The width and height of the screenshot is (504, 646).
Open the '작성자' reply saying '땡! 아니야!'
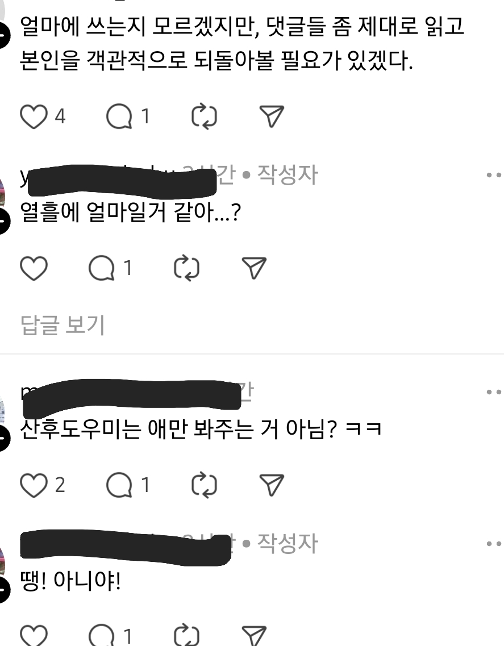click(70, 581)
